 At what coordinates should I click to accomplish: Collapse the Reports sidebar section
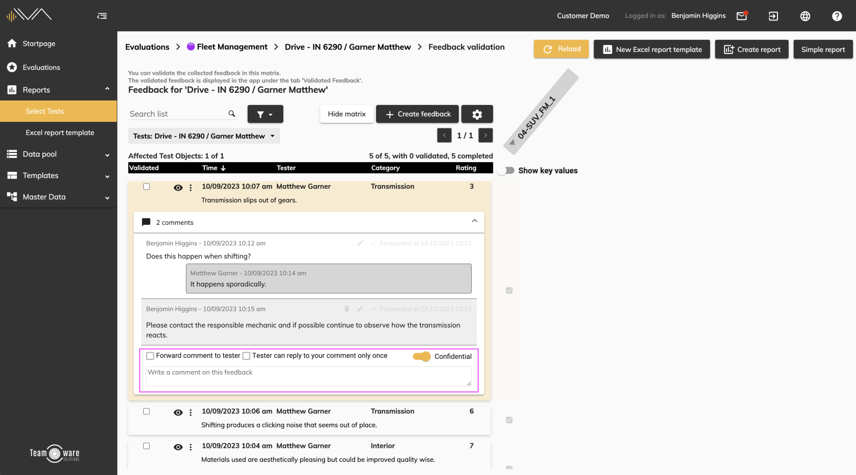click(107, 89)
